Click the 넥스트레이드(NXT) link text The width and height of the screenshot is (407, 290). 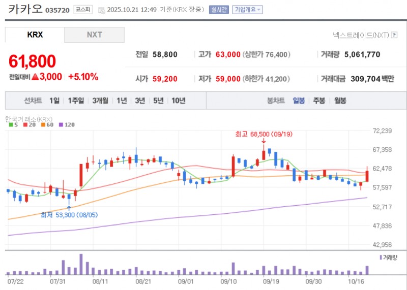[360, 35]
